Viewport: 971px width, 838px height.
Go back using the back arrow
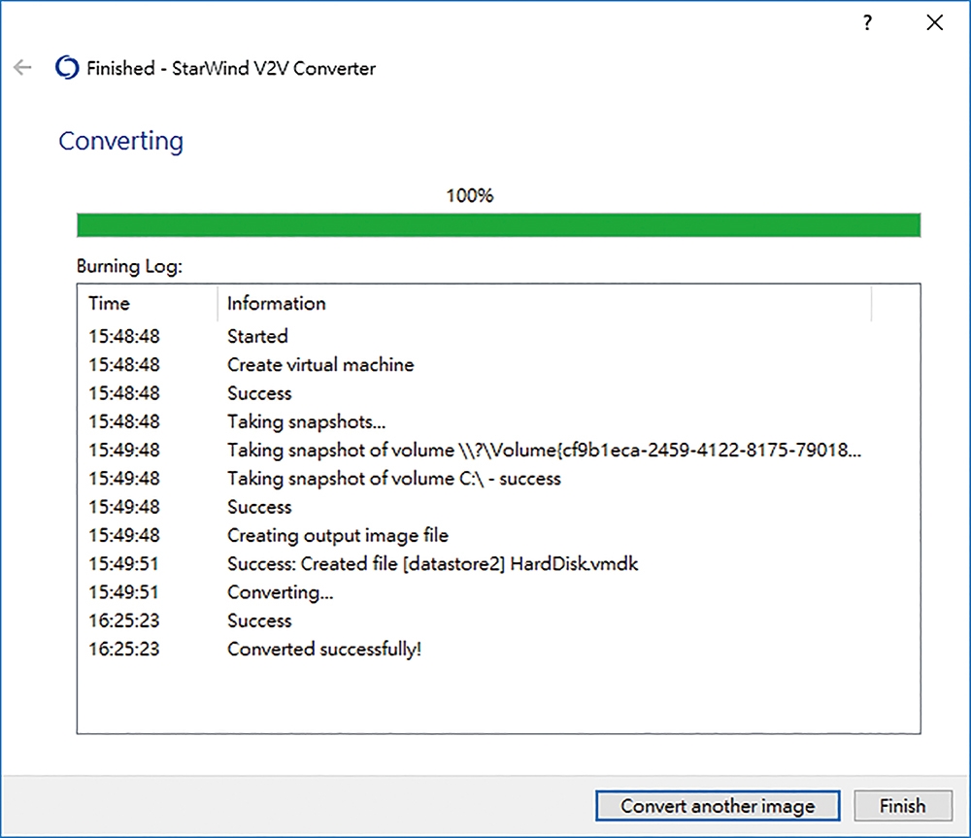(22, 67)
